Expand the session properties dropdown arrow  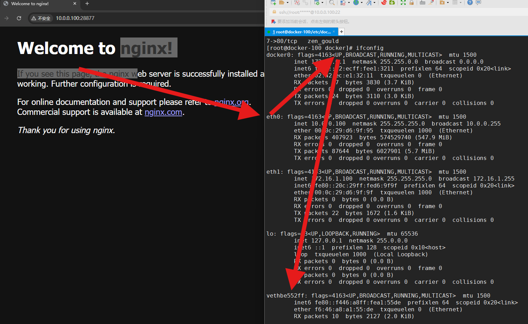(x=323, y=3)
